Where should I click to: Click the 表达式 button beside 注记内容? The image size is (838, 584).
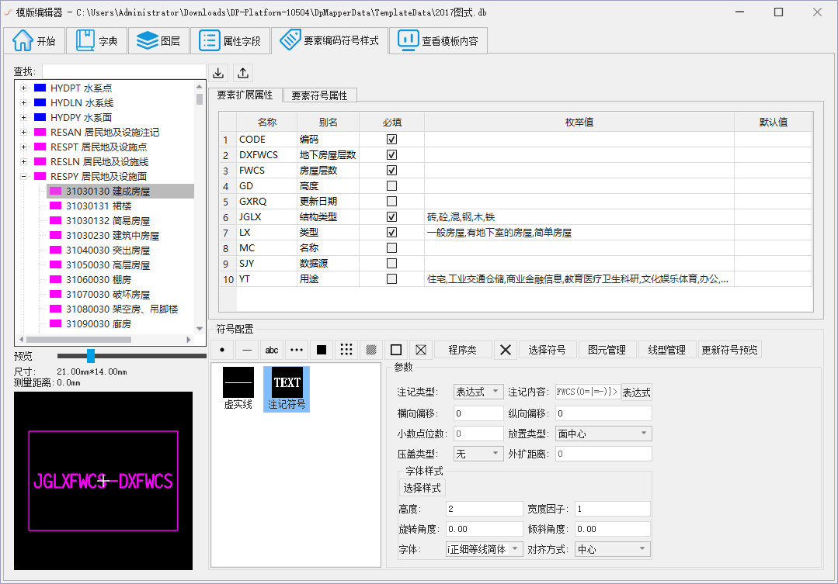coord(637,392)
